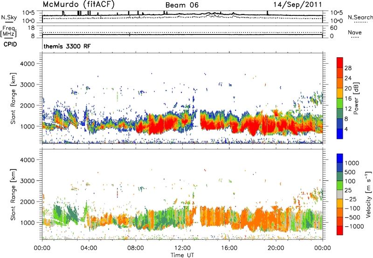Click the power panel 'Slant Range [km]' label
The width and height of the screenshot is (373, 258).
[x=13, y=98]
